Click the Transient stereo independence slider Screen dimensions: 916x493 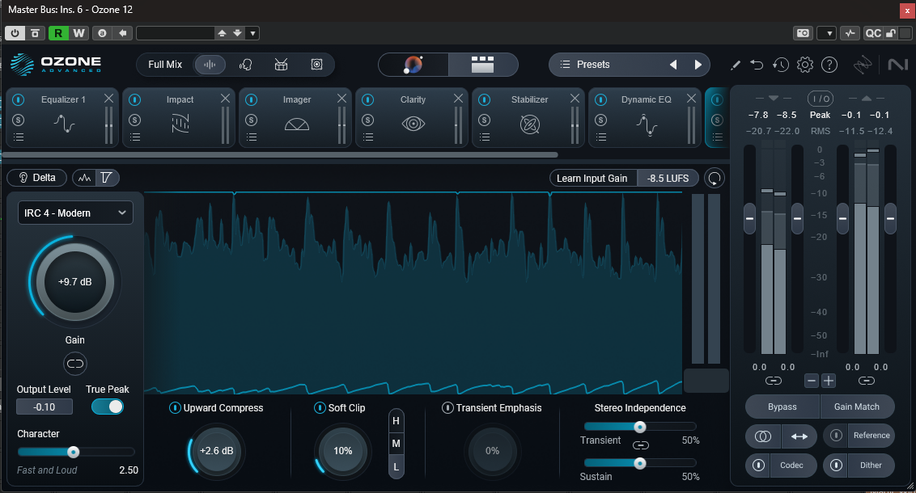coord(640,427)
